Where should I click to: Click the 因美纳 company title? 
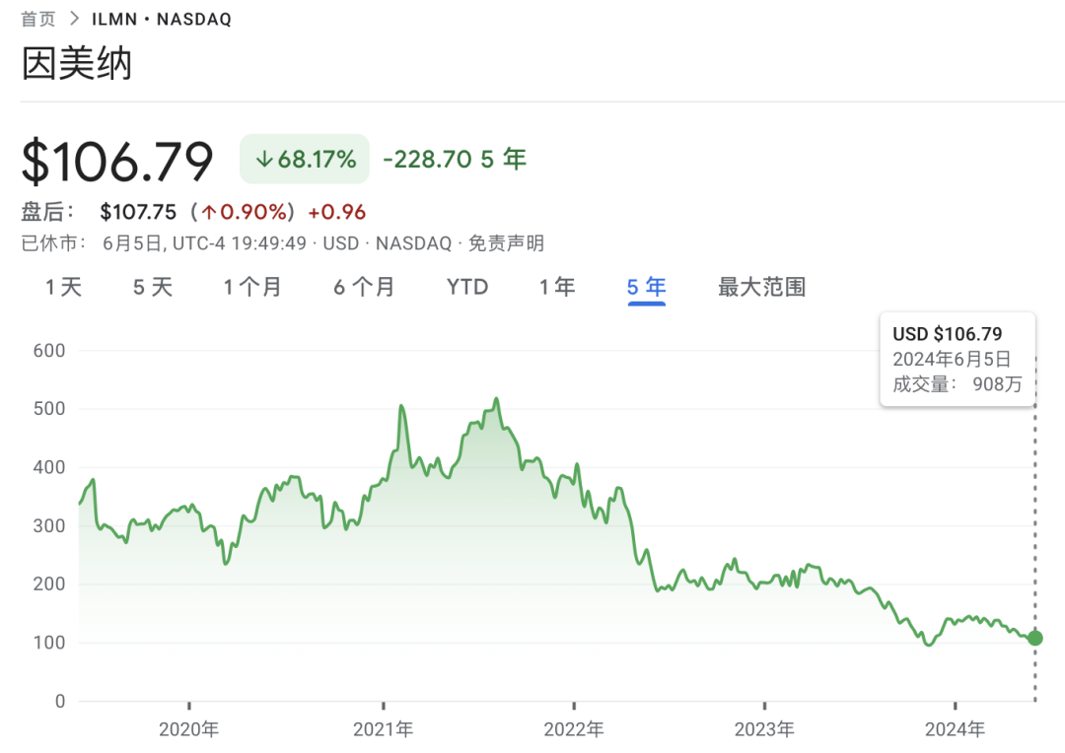(77, 63)
